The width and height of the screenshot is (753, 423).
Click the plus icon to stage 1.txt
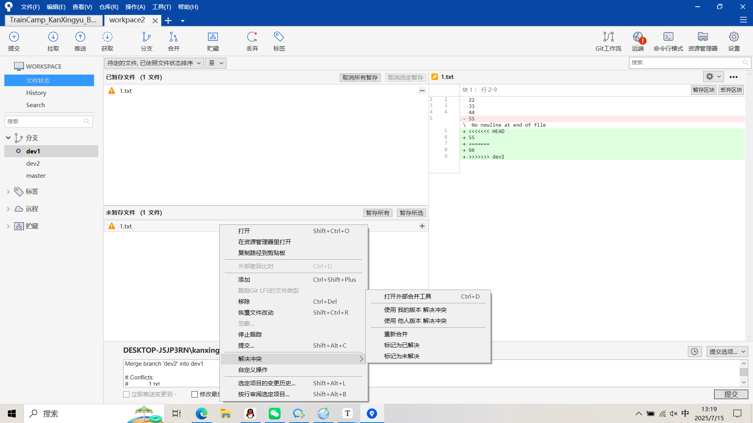[x=422, y=226]
